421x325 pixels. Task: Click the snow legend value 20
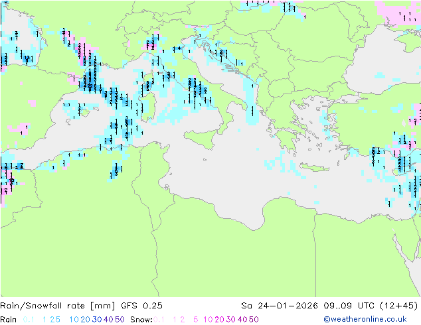click(219, 320)
